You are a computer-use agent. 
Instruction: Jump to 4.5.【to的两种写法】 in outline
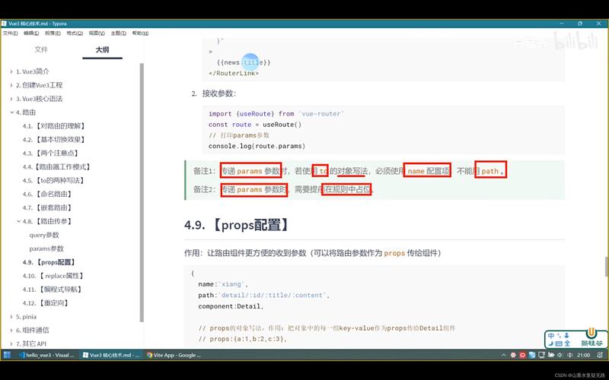53,180
